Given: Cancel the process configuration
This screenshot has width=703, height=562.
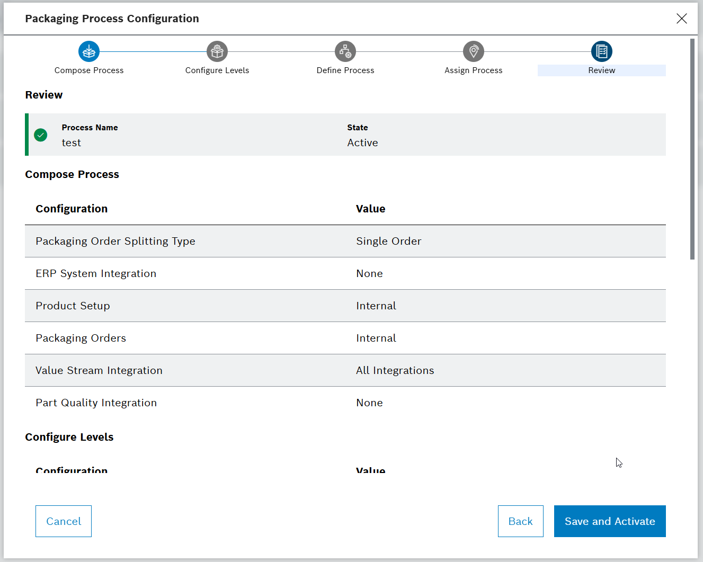Looking at the screenshot, I should click(x=64, y=521).
